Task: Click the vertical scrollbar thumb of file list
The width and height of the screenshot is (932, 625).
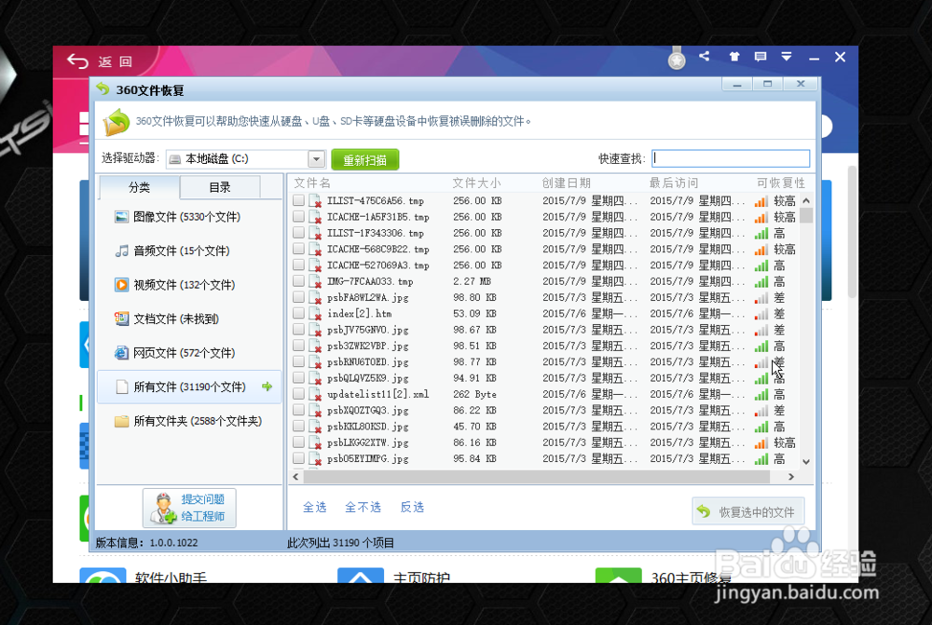Action: [806, 214]
